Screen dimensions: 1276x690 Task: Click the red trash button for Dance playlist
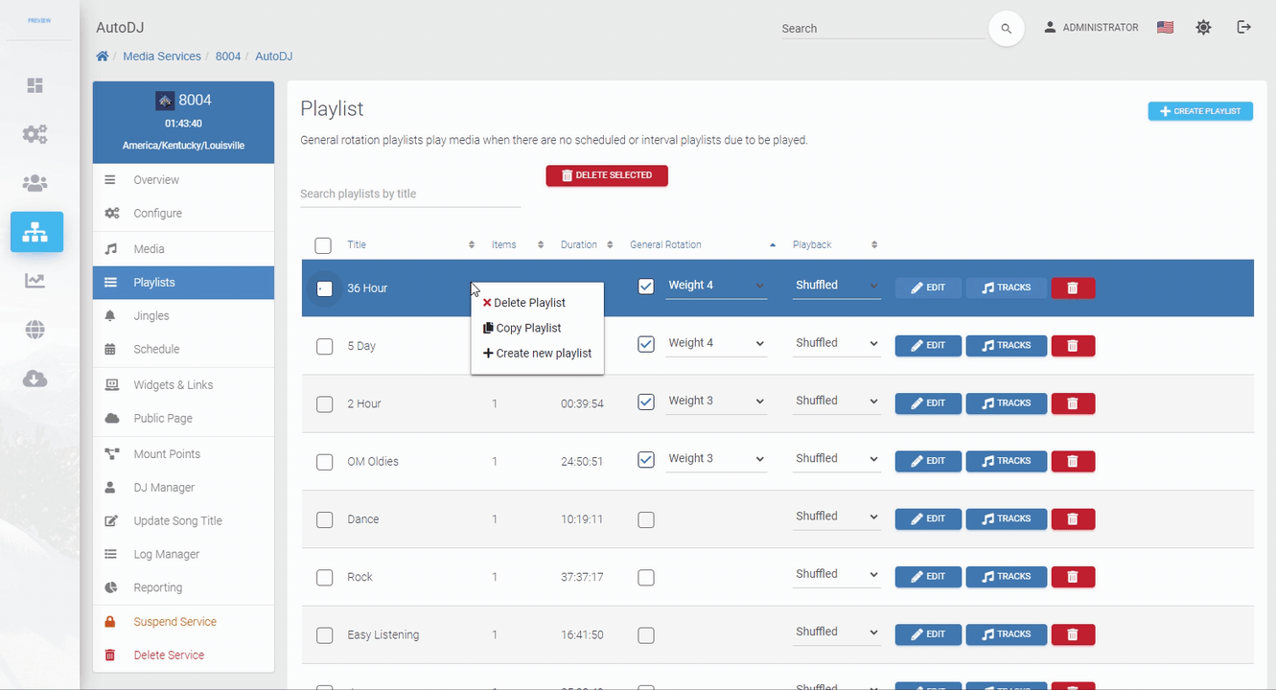(x=1073, y=518)
